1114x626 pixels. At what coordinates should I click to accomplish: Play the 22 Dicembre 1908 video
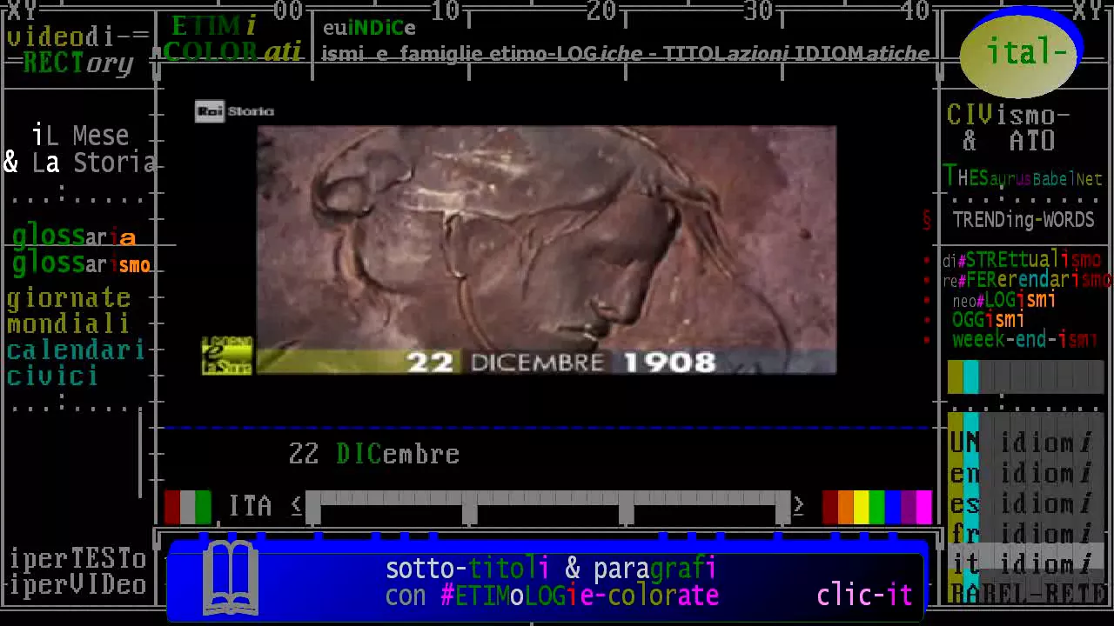[x=546, y=250]
